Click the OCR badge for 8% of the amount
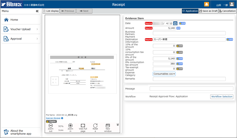 tap(180, 59)
